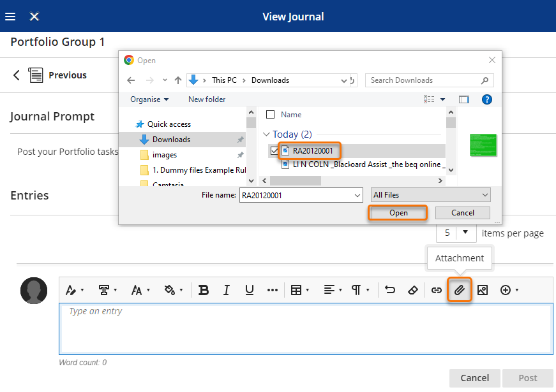
Task: Open the hamburger menu
Action: 10,17
